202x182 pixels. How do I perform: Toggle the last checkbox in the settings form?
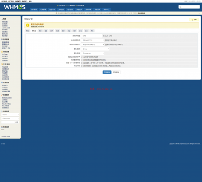point(82,66)
